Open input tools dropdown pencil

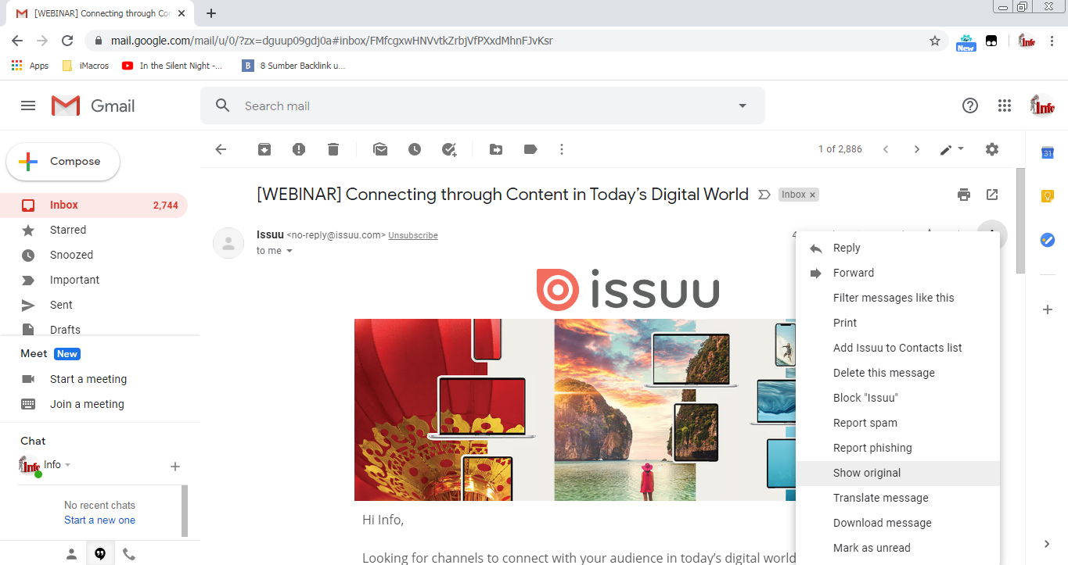(x=951, y=149)
